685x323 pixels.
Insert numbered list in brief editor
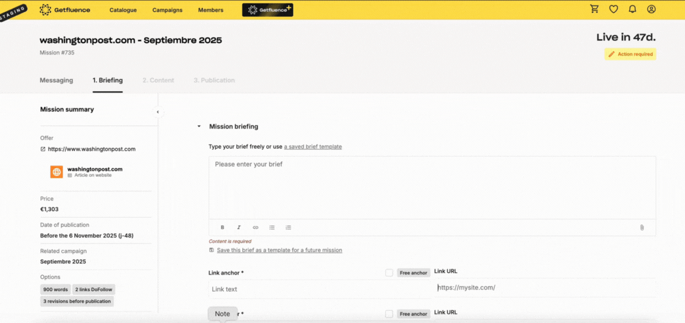[x=288, y=228]
